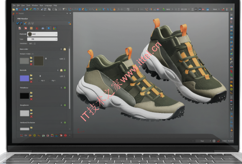
Task: Open the Type dropdown showing PBR
Action: point(42,39)
